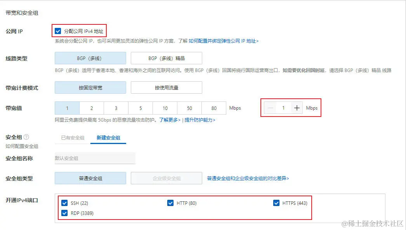
Task: Select the 50 Mbps bandwidth value
Action: pyautogui.click(x=189, y=108)
